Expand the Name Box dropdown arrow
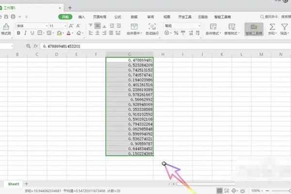The width and height of the screenshot is (291, 194). (12, 46)
